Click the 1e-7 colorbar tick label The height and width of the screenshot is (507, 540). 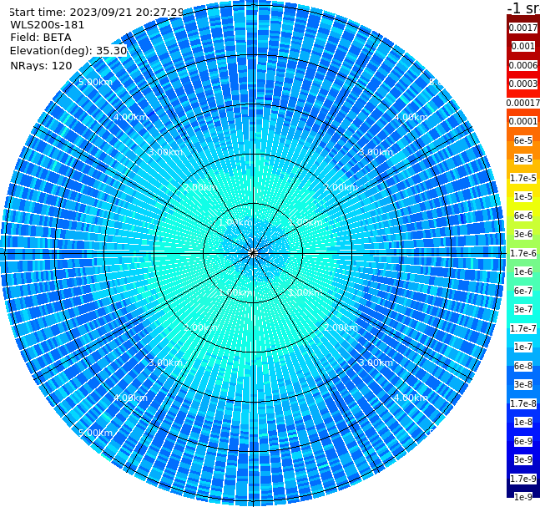tap(523, 347)
